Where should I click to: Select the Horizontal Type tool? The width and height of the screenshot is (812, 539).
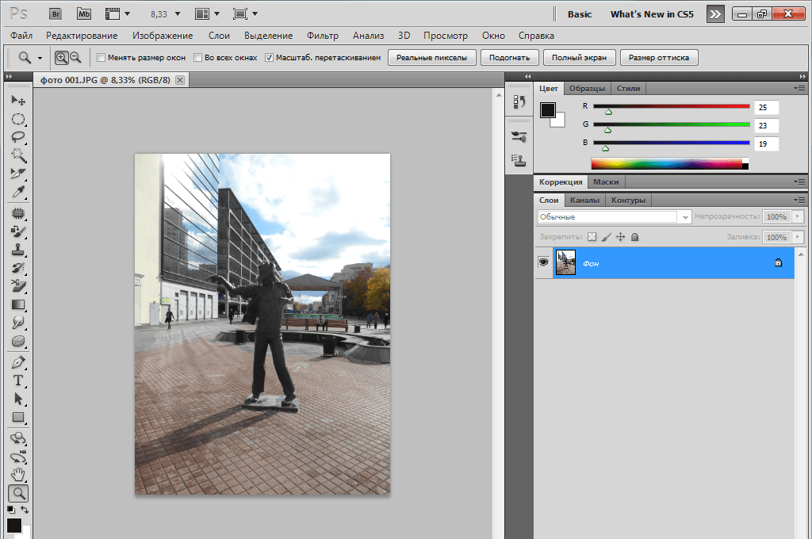point(17,380)
